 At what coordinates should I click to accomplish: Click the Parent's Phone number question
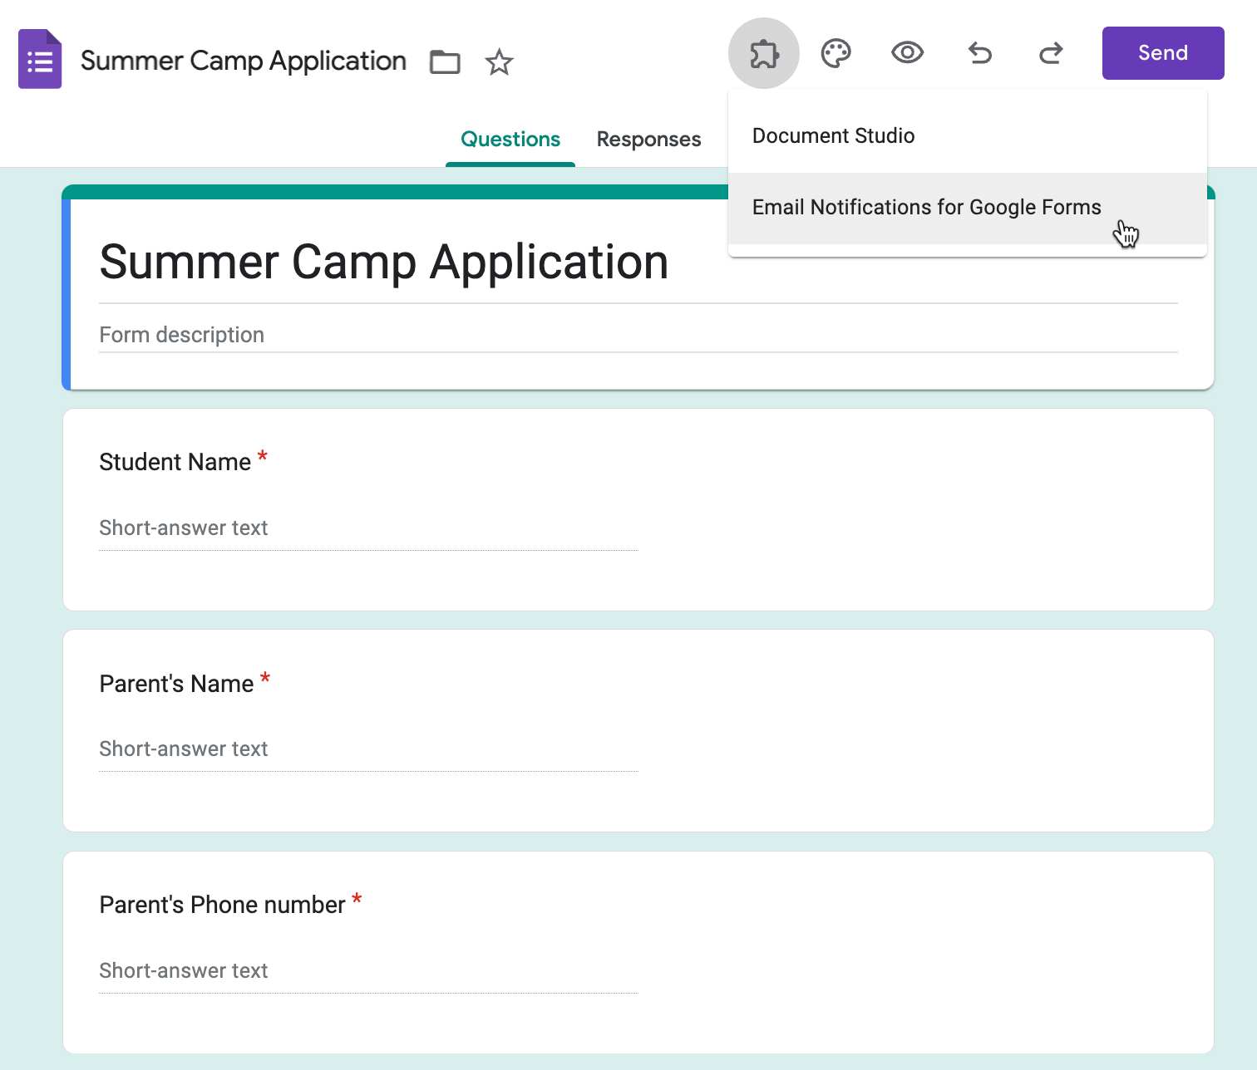(222, 905)
